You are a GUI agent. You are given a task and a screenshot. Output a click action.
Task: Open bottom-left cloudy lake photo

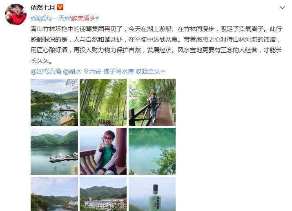pos(54,194)
